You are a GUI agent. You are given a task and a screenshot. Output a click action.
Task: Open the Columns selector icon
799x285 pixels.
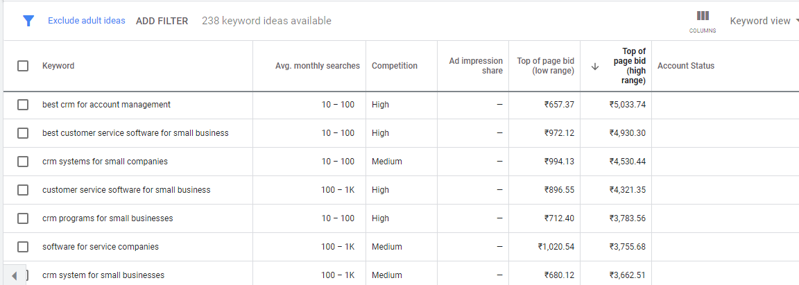[x=703, y=21]
